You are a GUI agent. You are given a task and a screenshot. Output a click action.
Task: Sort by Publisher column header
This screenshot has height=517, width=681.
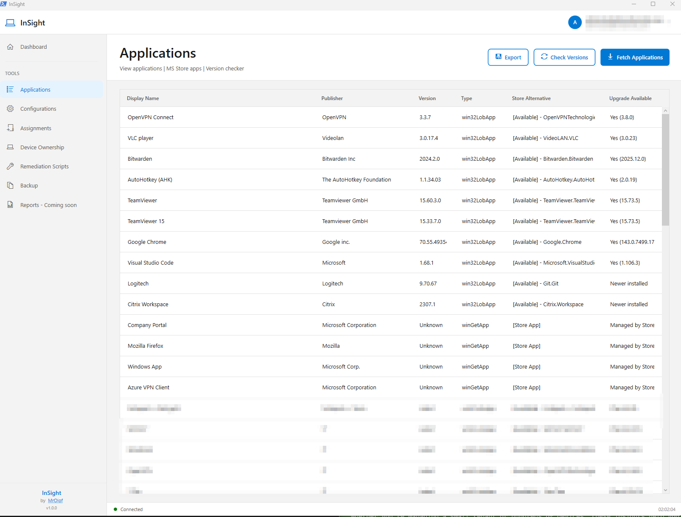coord(332,98)
